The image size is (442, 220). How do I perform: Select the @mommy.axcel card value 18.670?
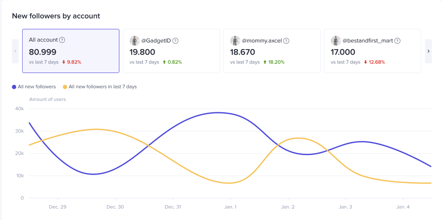coord(242,52)
